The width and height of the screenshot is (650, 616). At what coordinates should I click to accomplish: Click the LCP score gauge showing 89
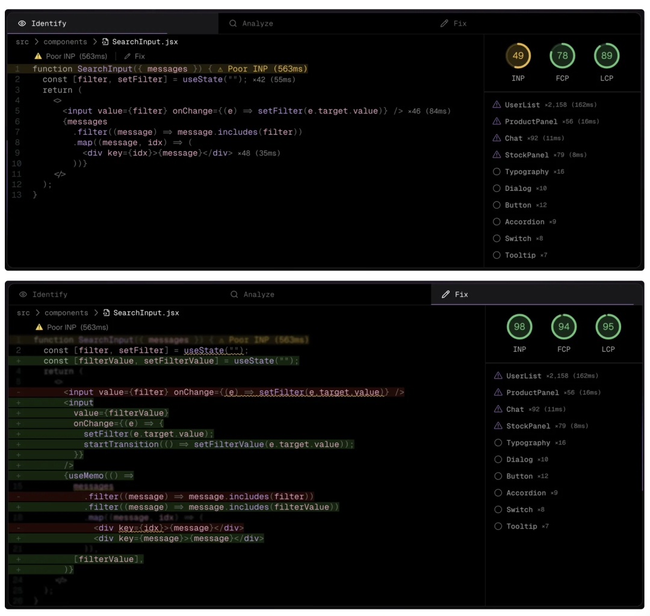tap(607, 55)
